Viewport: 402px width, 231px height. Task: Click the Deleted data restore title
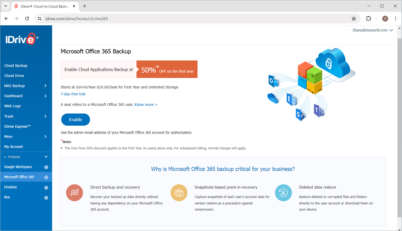tap(318, 187)
